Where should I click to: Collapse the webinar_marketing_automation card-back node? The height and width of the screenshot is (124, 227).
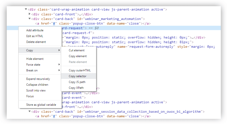tap(30, 19)
